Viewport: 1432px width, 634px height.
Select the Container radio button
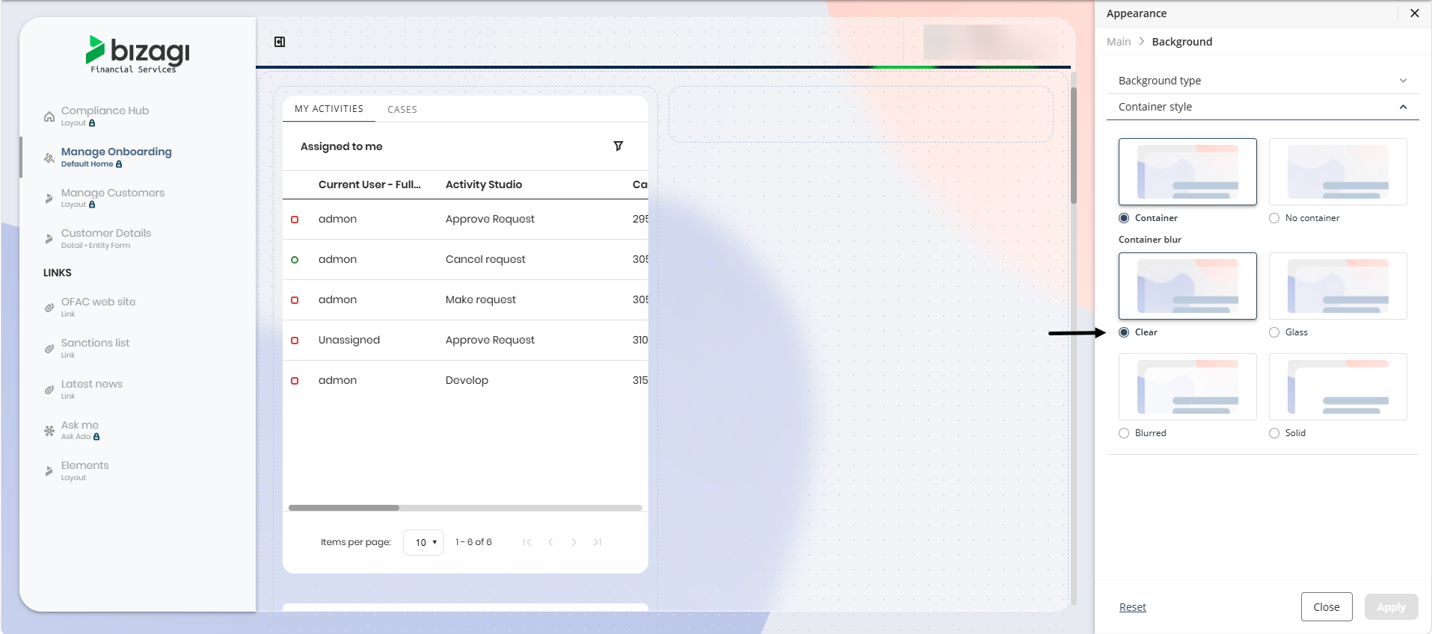[1124, 218]
